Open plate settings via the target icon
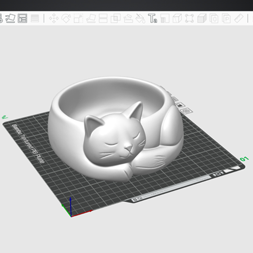The width and height of the screenshot is (253, 253). (186, 111)
